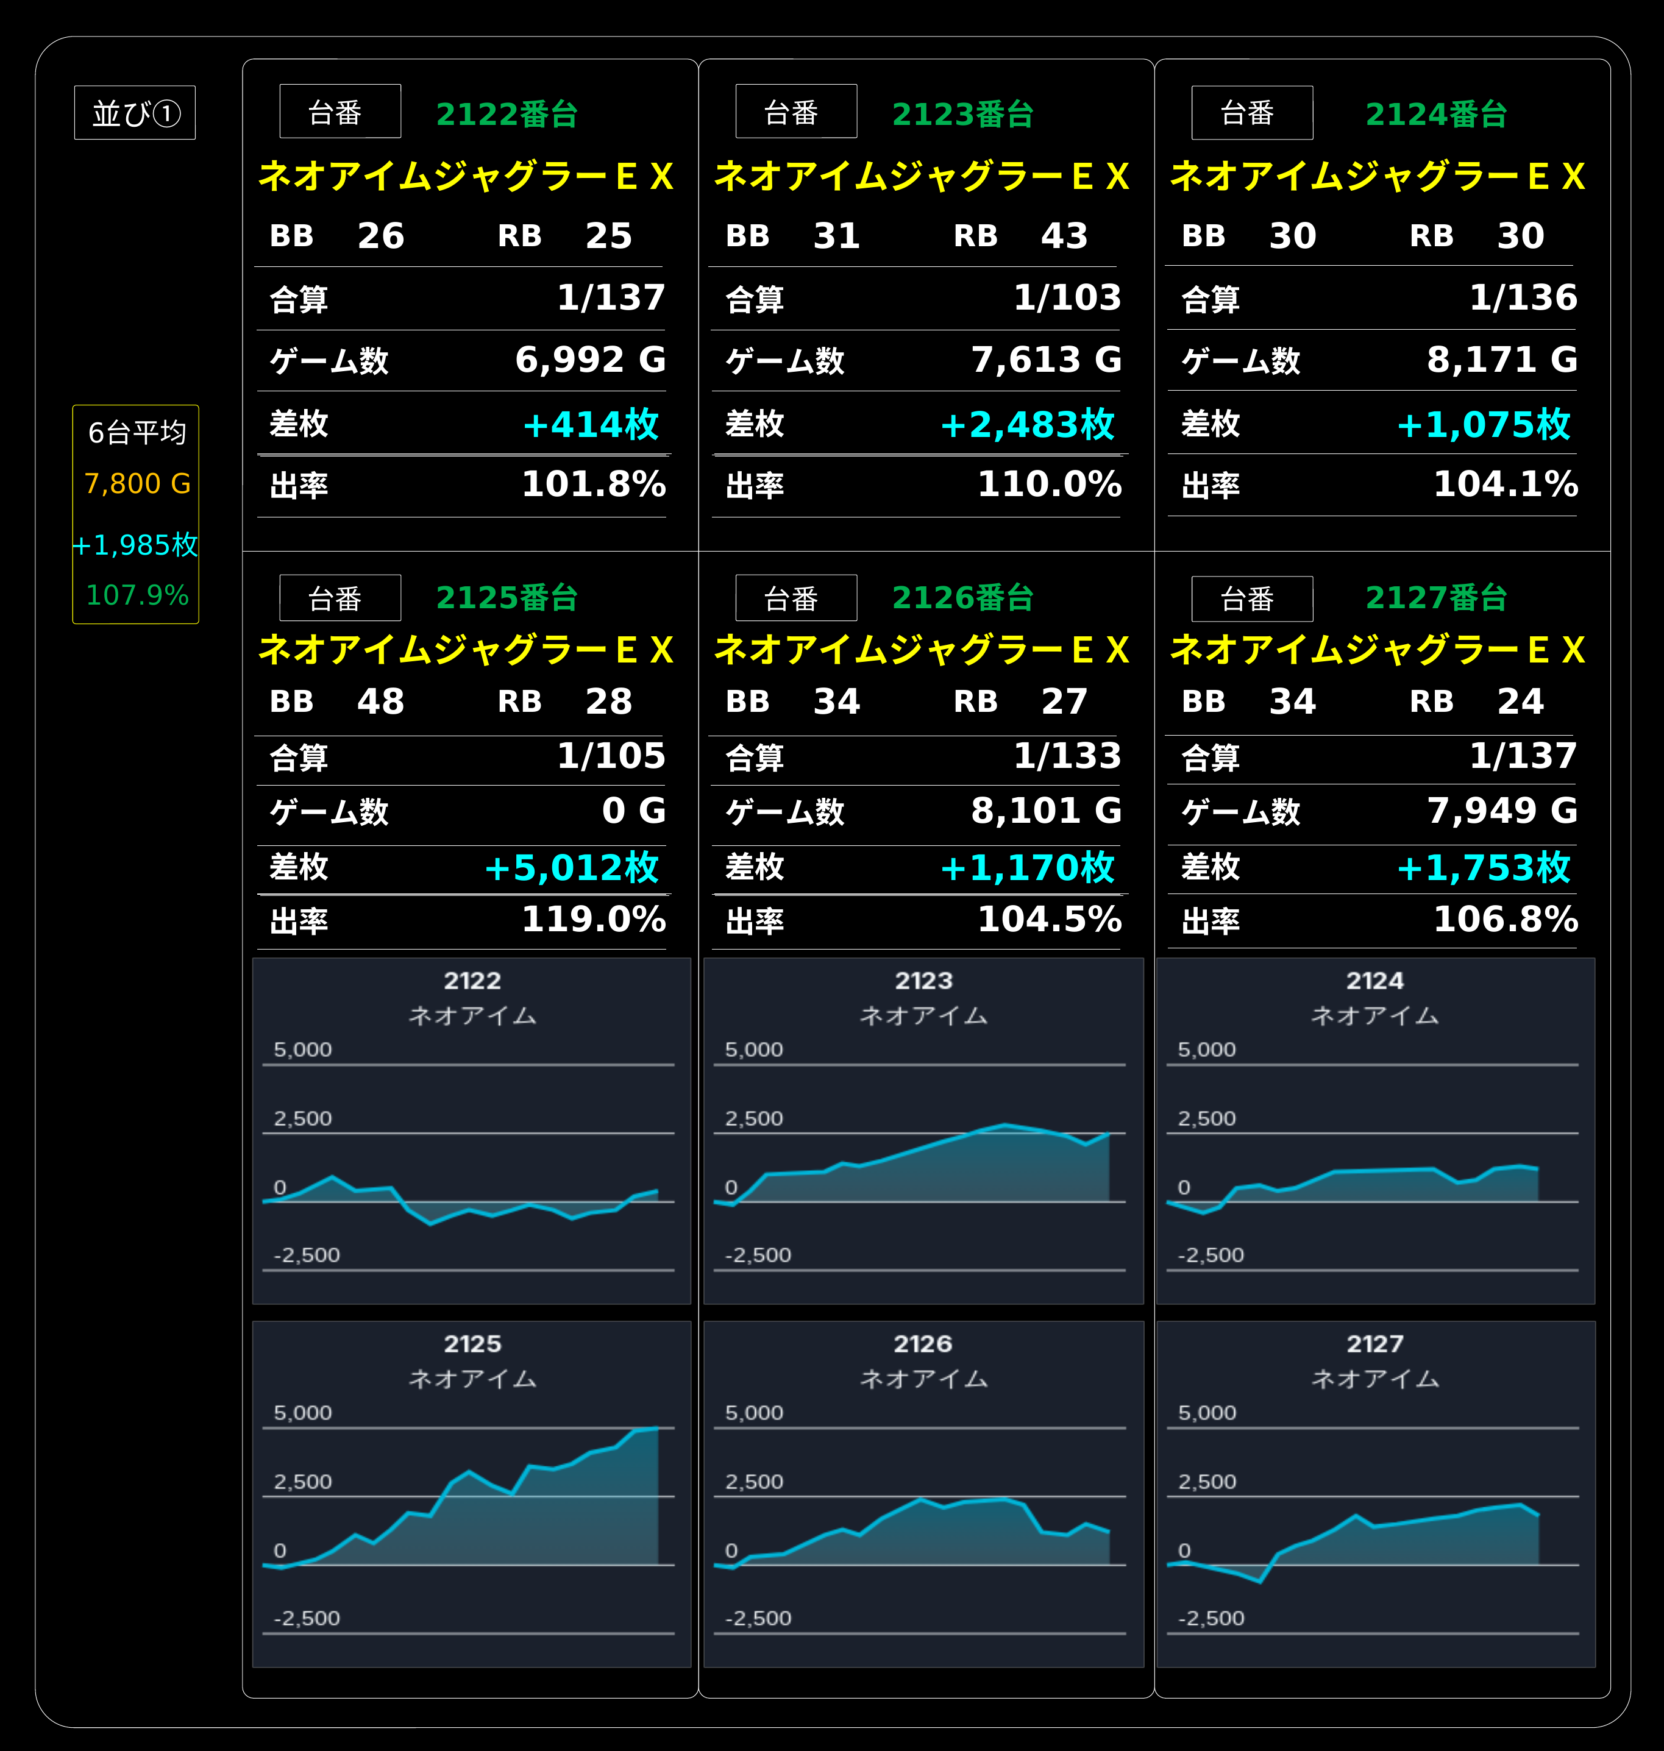The height and width of the screenshot is (1751, 1664).
Task: Open the 2122 ネオアイム slump graph
Action: (x=471, y=1131)
